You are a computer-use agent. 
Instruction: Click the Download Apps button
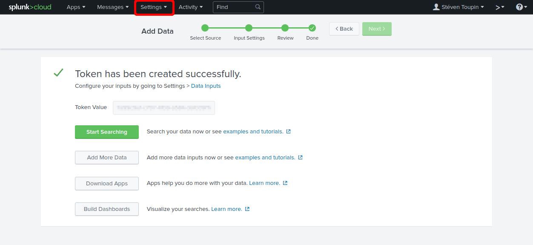(x=107, y=184)
